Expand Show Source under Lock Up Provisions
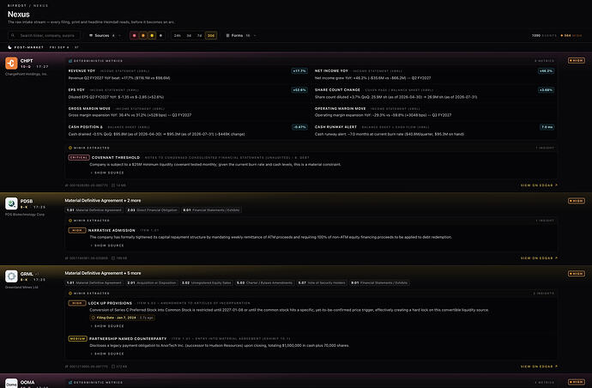The width and height of the screenshot is (592, 388). pyautogui.click(x=107, y=326)
